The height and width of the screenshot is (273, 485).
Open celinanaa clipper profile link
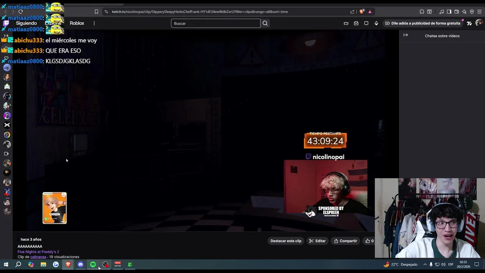(38, 257)
